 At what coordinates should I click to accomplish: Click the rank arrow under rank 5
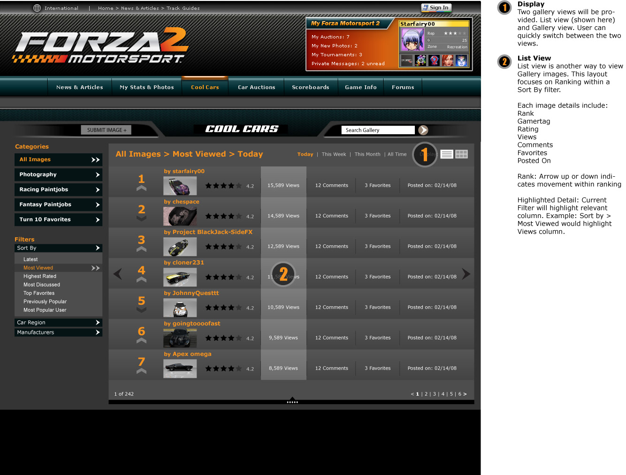[x=141, y=309]
